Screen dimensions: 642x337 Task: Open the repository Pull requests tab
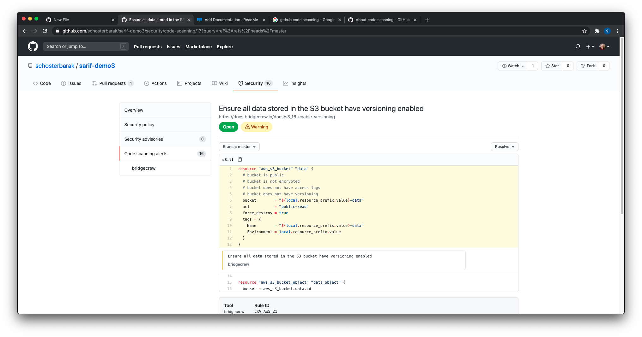[x=112, y=83]
